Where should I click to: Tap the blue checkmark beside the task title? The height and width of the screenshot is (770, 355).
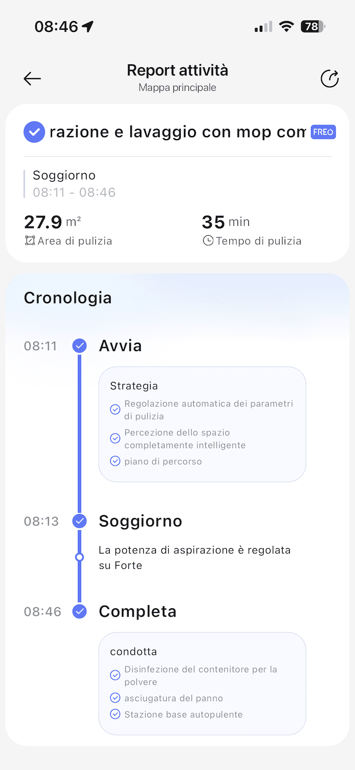click(x=34, y=132)
